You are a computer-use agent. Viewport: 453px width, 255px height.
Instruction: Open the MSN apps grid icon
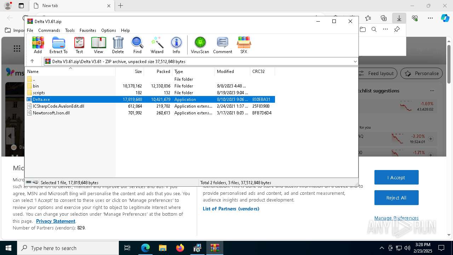point(17,49)
